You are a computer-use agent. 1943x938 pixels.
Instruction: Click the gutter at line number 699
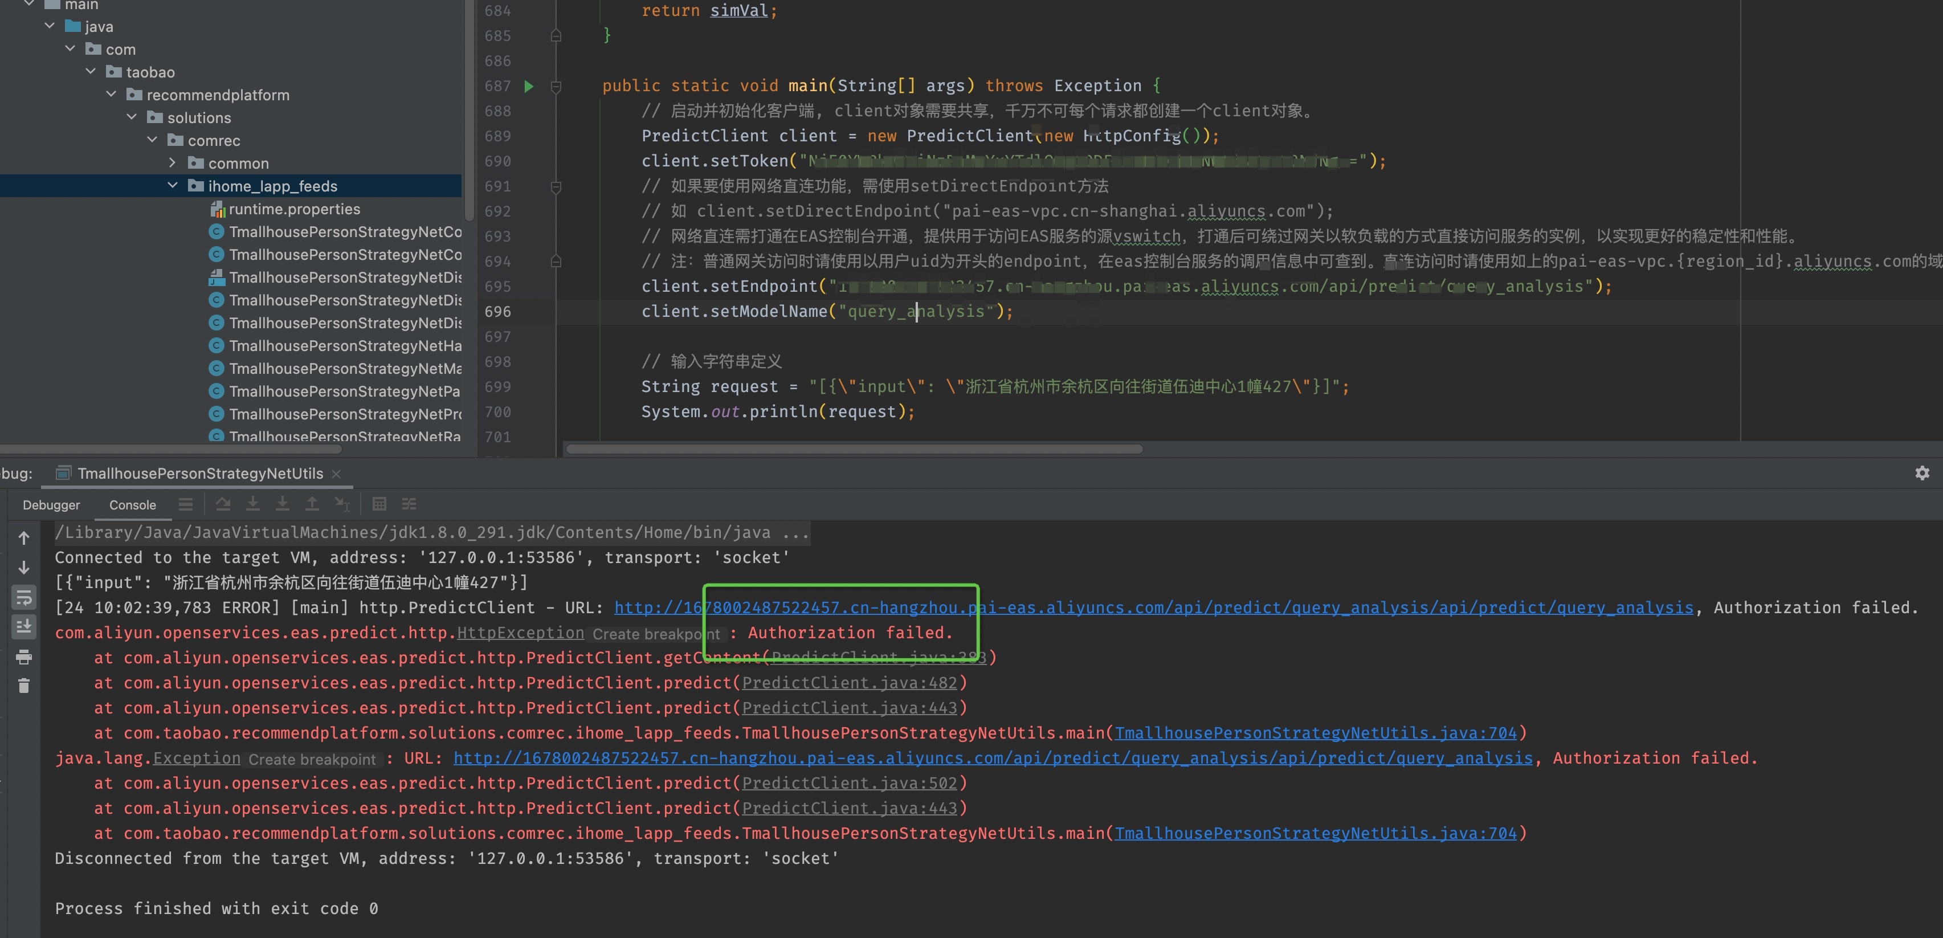click(x=497, y=387)
